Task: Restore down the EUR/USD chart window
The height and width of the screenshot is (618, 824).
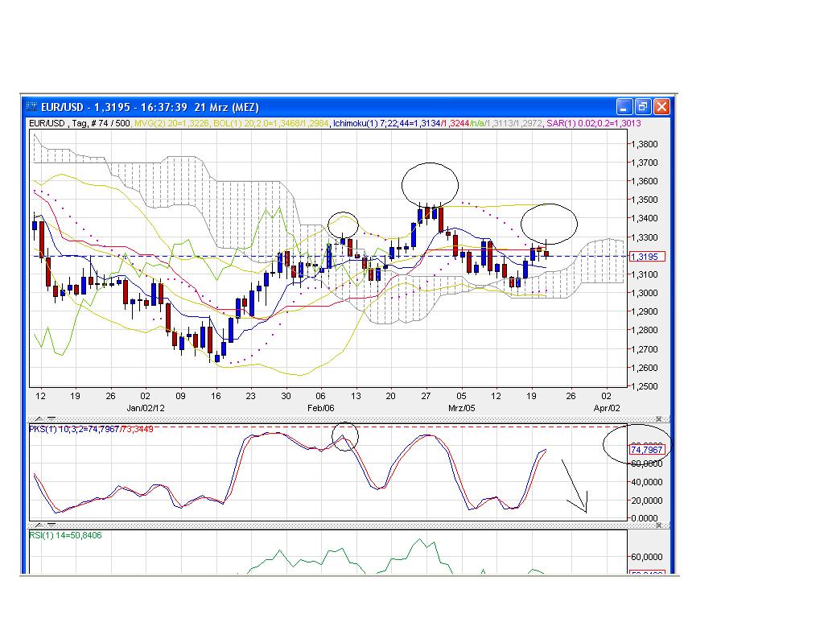Action: 643,107
